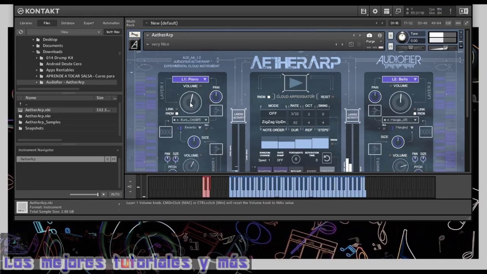Open the View dropdown in the Files browser

click(x=64, y=32)
